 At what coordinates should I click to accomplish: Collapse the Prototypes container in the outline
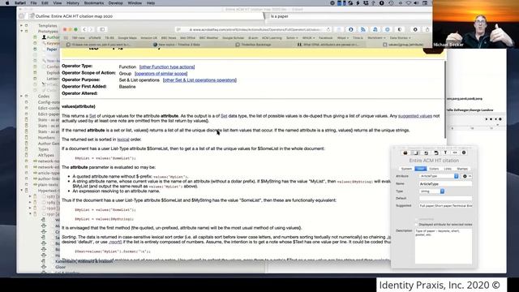coord(22,31)
